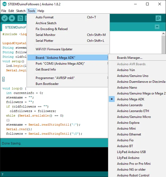This screenshot has width=166, height=177.
Task: Expand the Port submenu arrow
Action: (x=108, y=63)
